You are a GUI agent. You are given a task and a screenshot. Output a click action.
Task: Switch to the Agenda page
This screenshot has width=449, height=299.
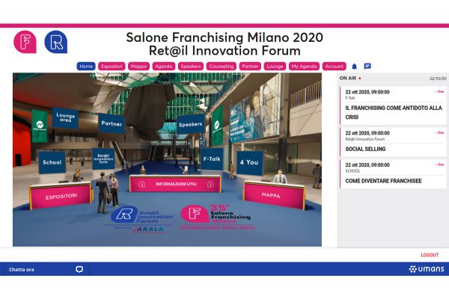[163, 67]
